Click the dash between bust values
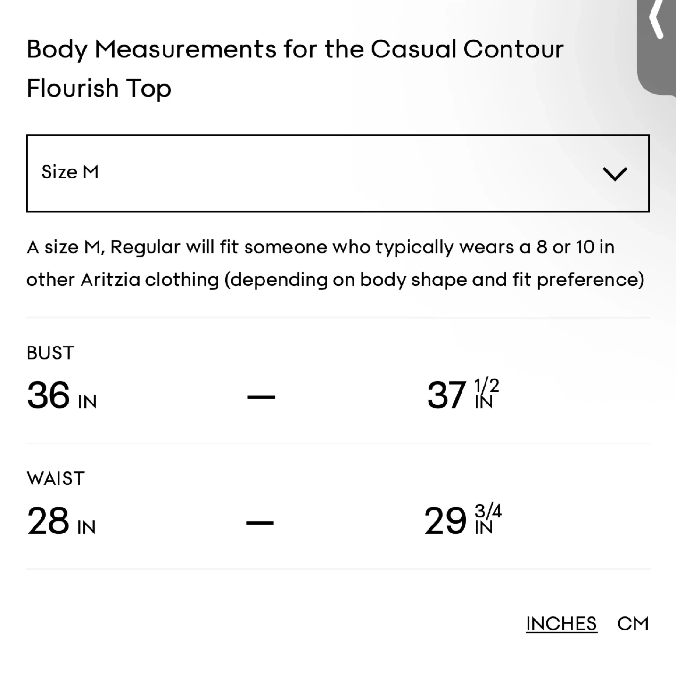The image size is (676, 678). (x=261, y=397)
